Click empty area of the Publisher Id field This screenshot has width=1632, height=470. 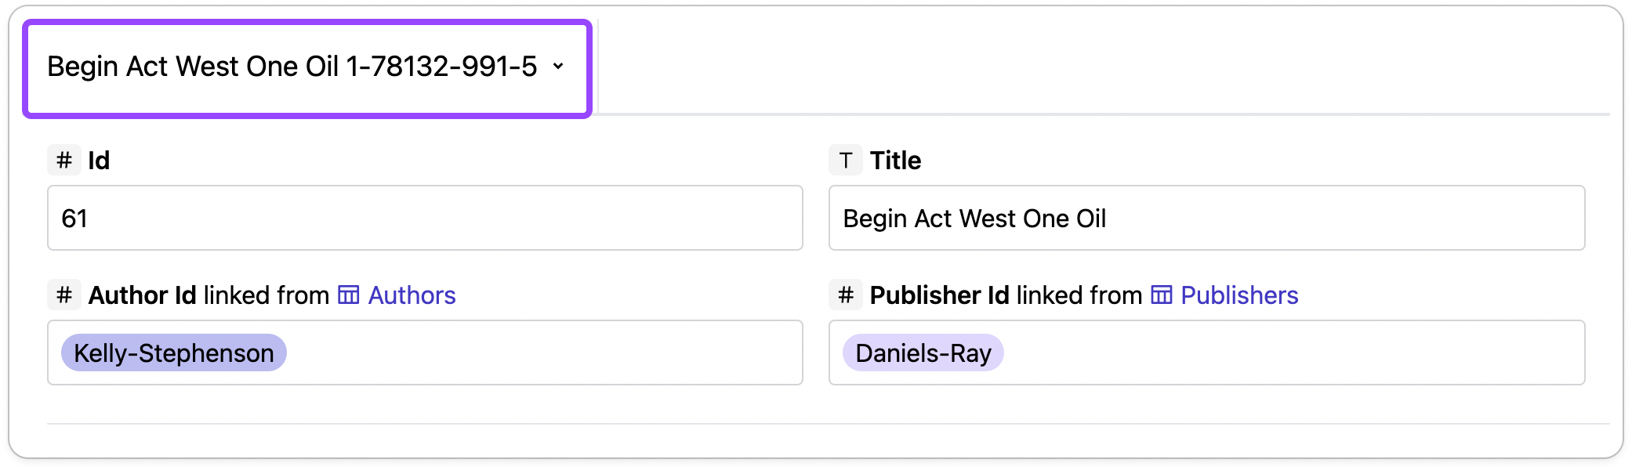1293,352
